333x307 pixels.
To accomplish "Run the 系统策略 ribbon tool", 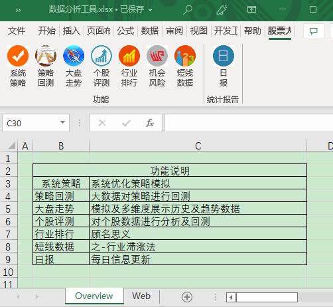I will 18,66.
